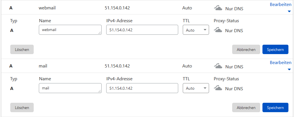Click IPv4-Adresse field of webmail record
The height and width of the screenshot is (117, 295).
pyautogui.click(x=142, y=30)
